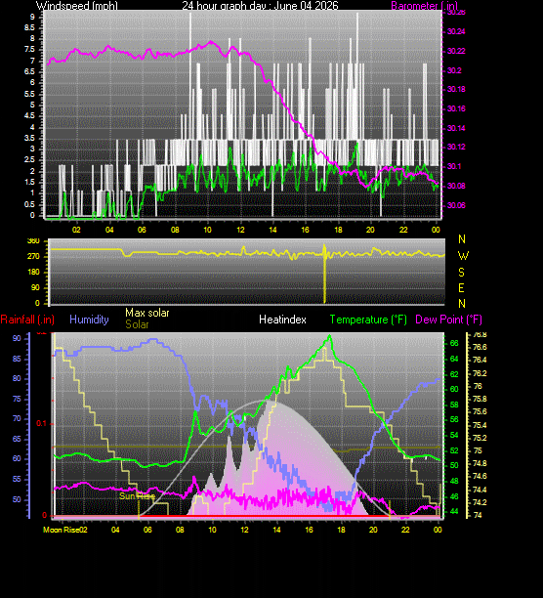Select the "Max solar" legend label

tap(147, 313)
